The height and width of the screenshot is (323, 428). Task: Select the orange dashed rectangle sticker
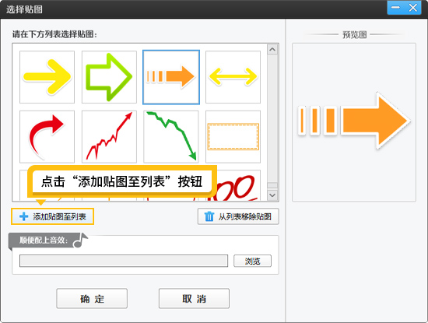[233, 136]
